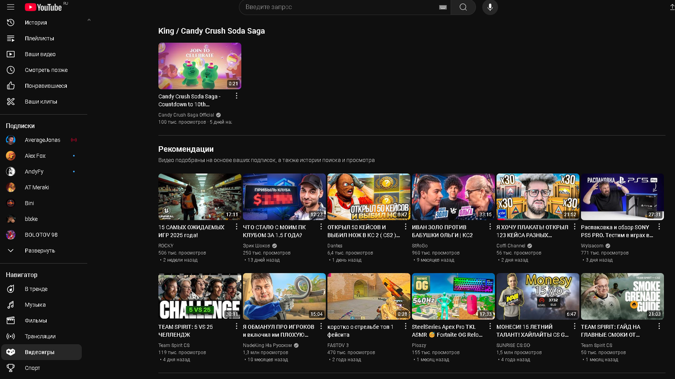Click inside the search input field
The height and width of the screenshot is (379, 675).
[337, 7]
